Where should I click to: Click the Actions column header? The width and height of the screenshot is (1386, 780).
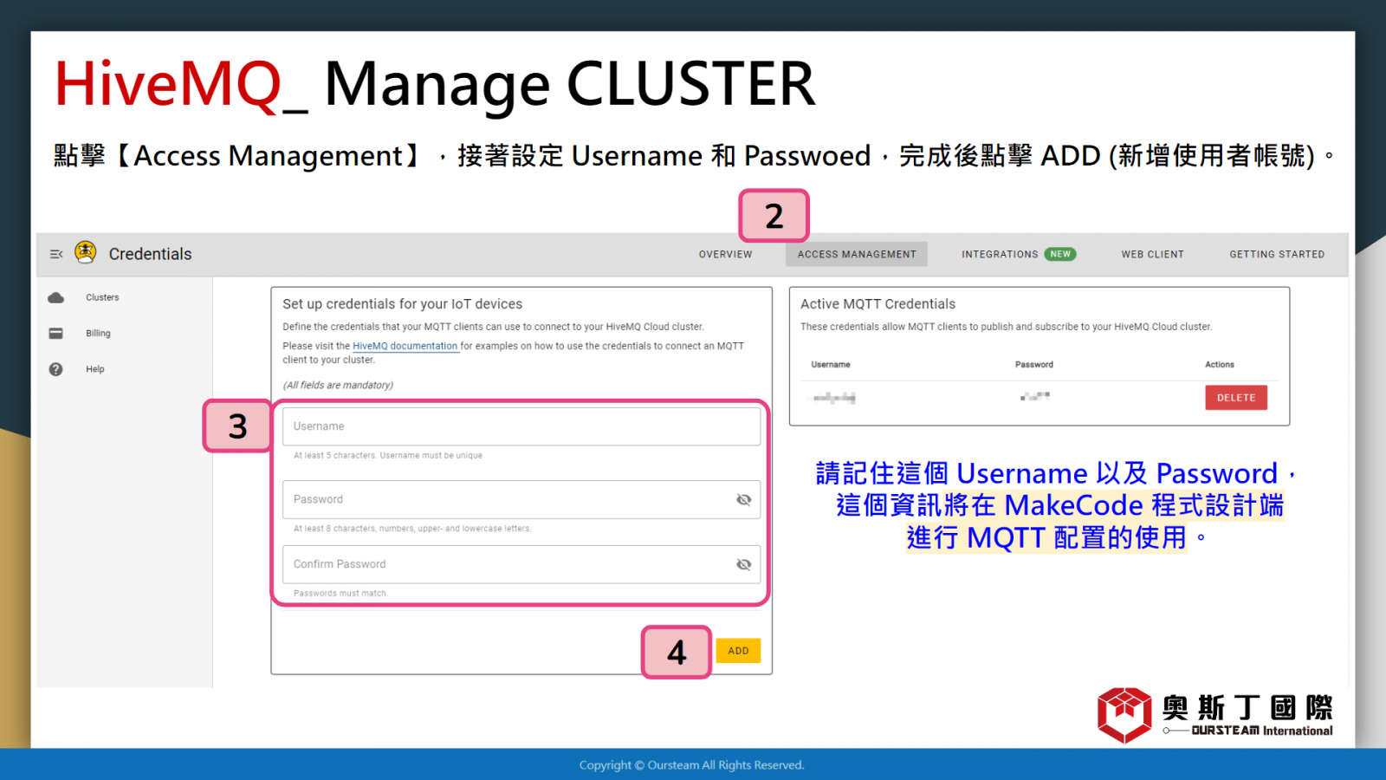pos(1220,365)
